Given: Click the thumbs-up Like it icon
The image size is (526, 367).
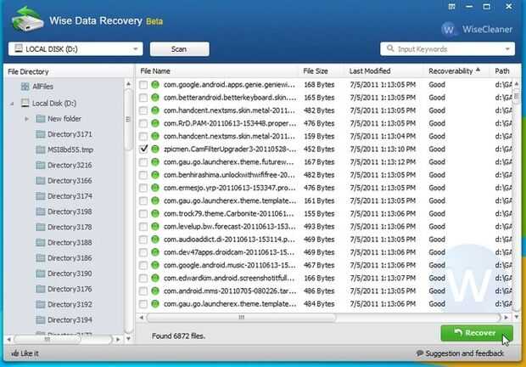Looking at the screenshot, I should 14,353.
